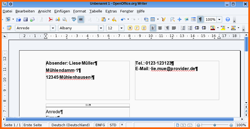Open the Navigator
Image resolution: width=250 pixels, height=129 pixels.
tap(179, 19)
